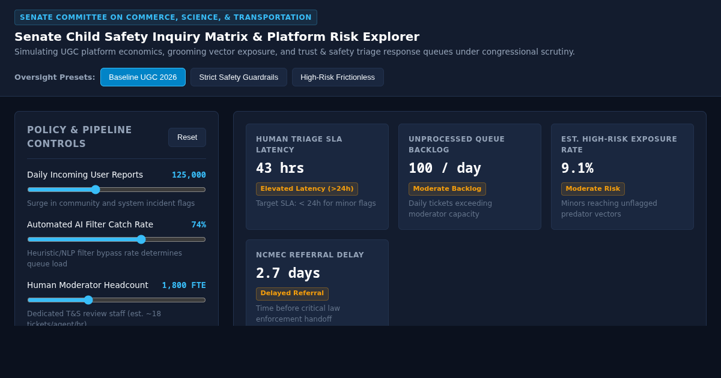721x378 pixels.
Task: Click the NCMEC Referral Delay heading
Action: (310, 255)
